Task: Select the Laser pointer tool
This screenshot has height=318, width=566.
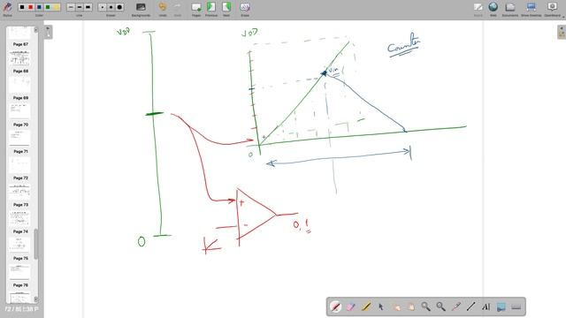Action: tap(456, 307)
